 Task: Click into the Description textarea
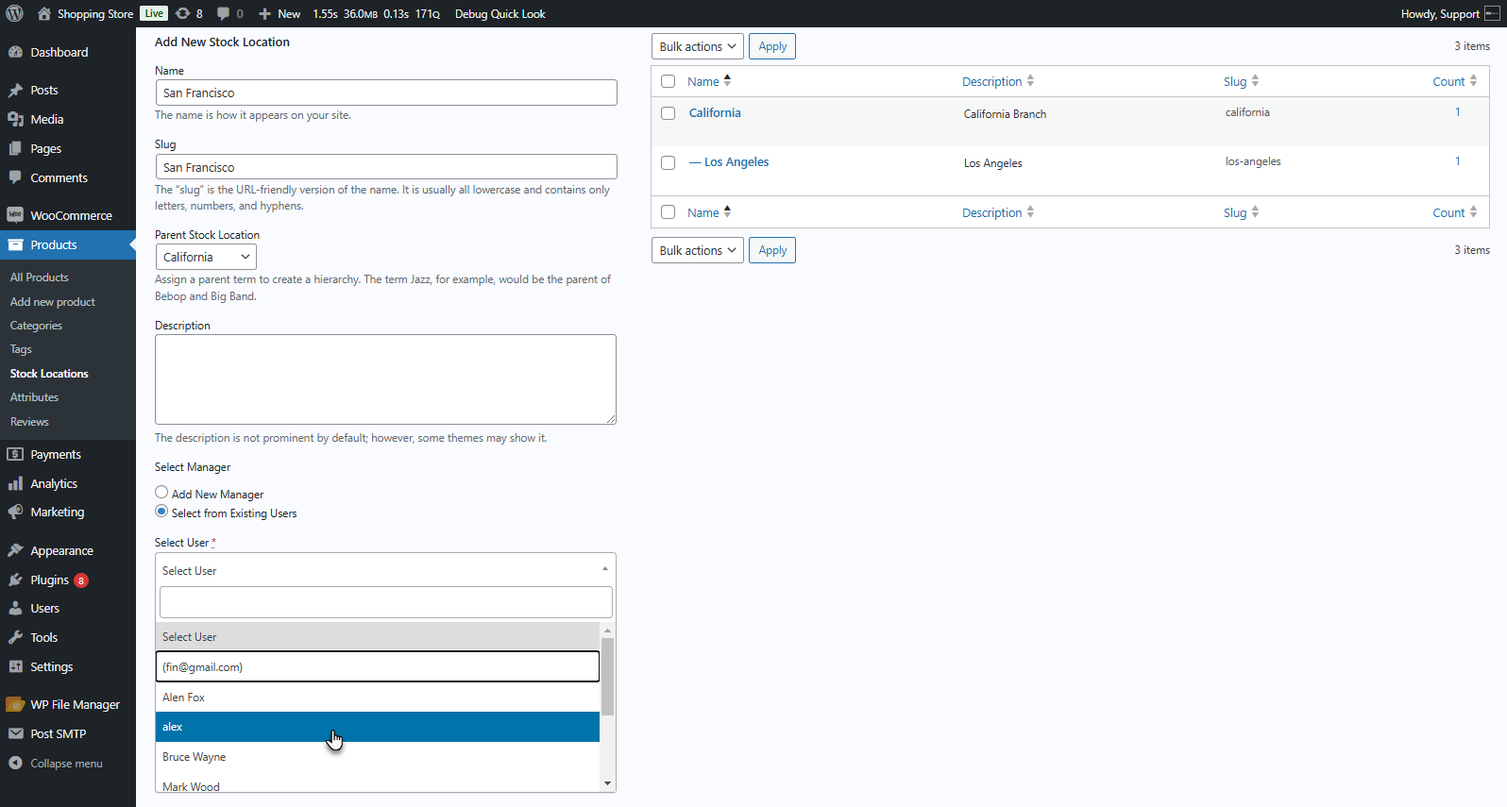pos(385,379)
